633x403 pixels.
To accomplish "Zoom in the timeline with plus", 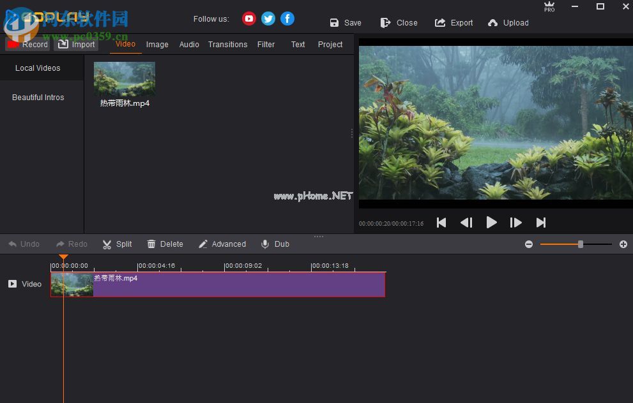I will [623, 244].
